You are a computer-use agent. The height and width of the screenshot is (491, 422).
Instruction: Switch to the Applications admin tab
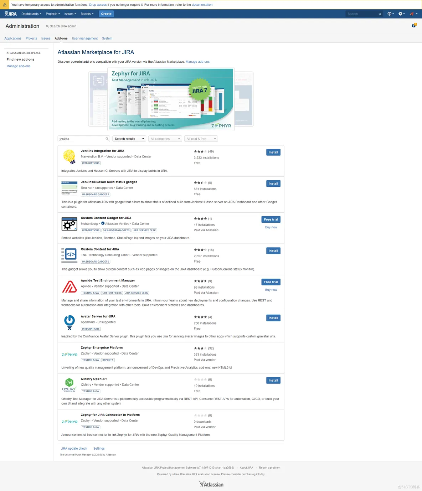tap(13, 38)
